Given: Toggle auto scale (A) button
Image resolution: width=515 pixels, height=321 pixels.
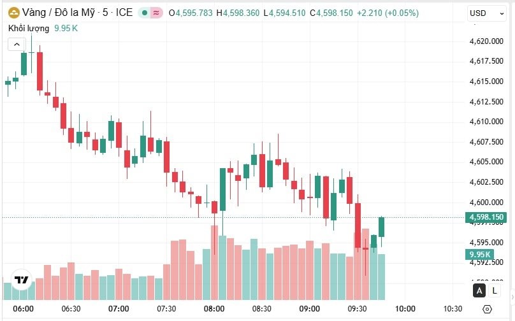Looking at the screenshot, I should coord(479,290).
